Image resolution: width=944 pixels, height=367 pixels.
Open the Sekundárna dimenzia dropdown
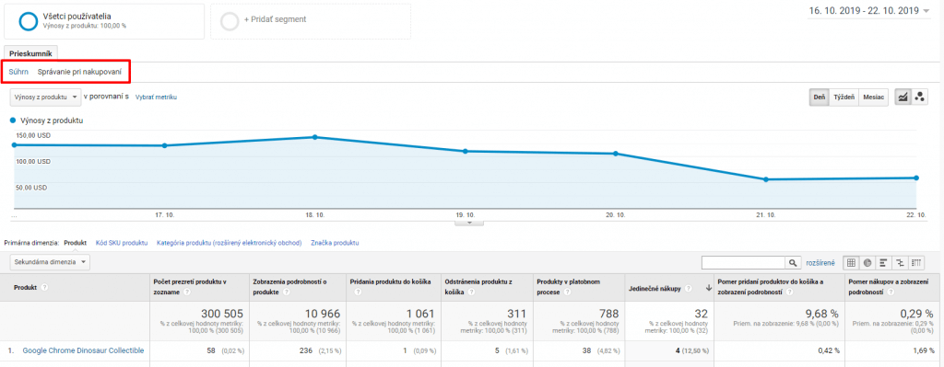tap(50, 262)
